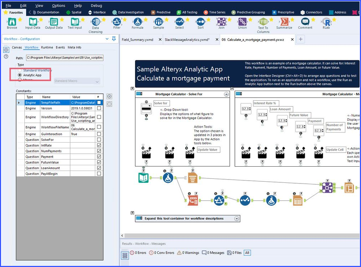Screen dimensions: 361x267
Task: Choose the Output Data tool
Action: tap(54, 22)
